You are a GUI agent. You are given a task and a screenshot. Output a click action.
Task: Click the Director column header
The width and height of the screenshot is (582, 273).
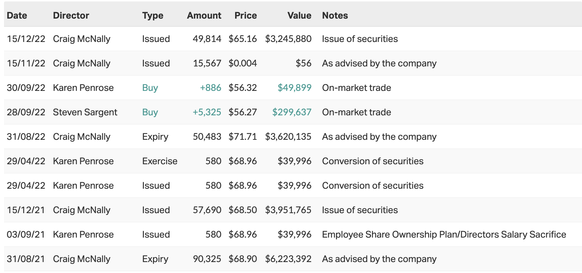(x=71, y=15)
